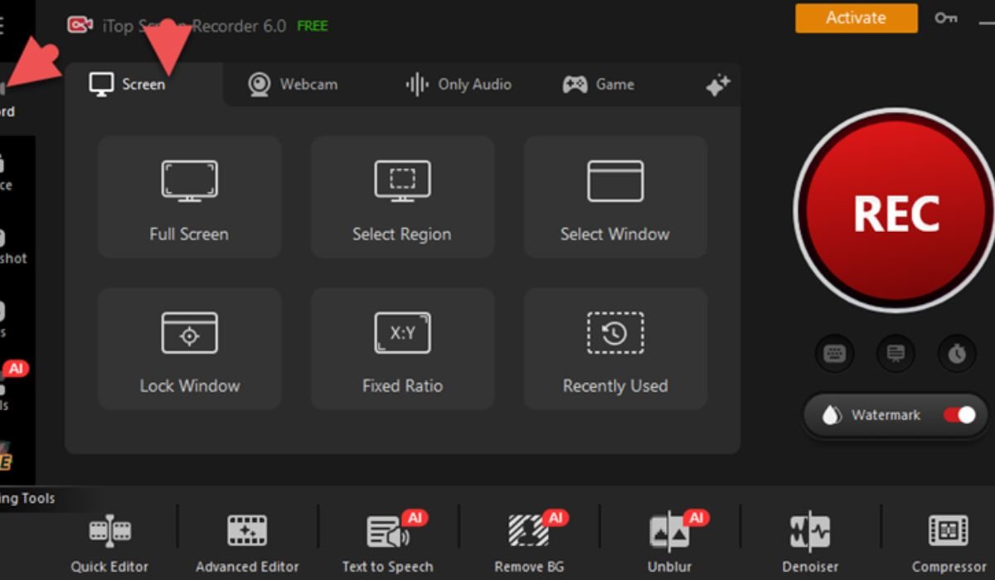Pick the Select Window capture mode
Image resolution: width=995 pixels, height=580 pixels.
[615, 197]
